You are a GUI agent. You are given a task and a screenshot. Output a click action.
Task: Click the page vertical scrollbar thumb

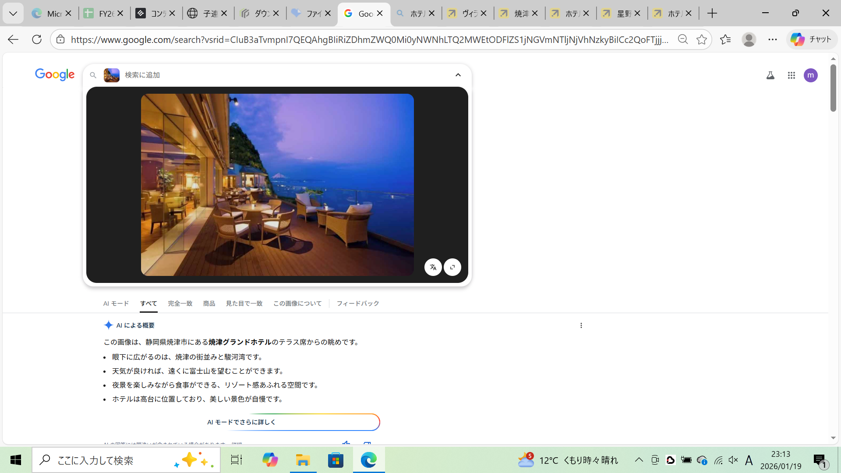[833, 88]
